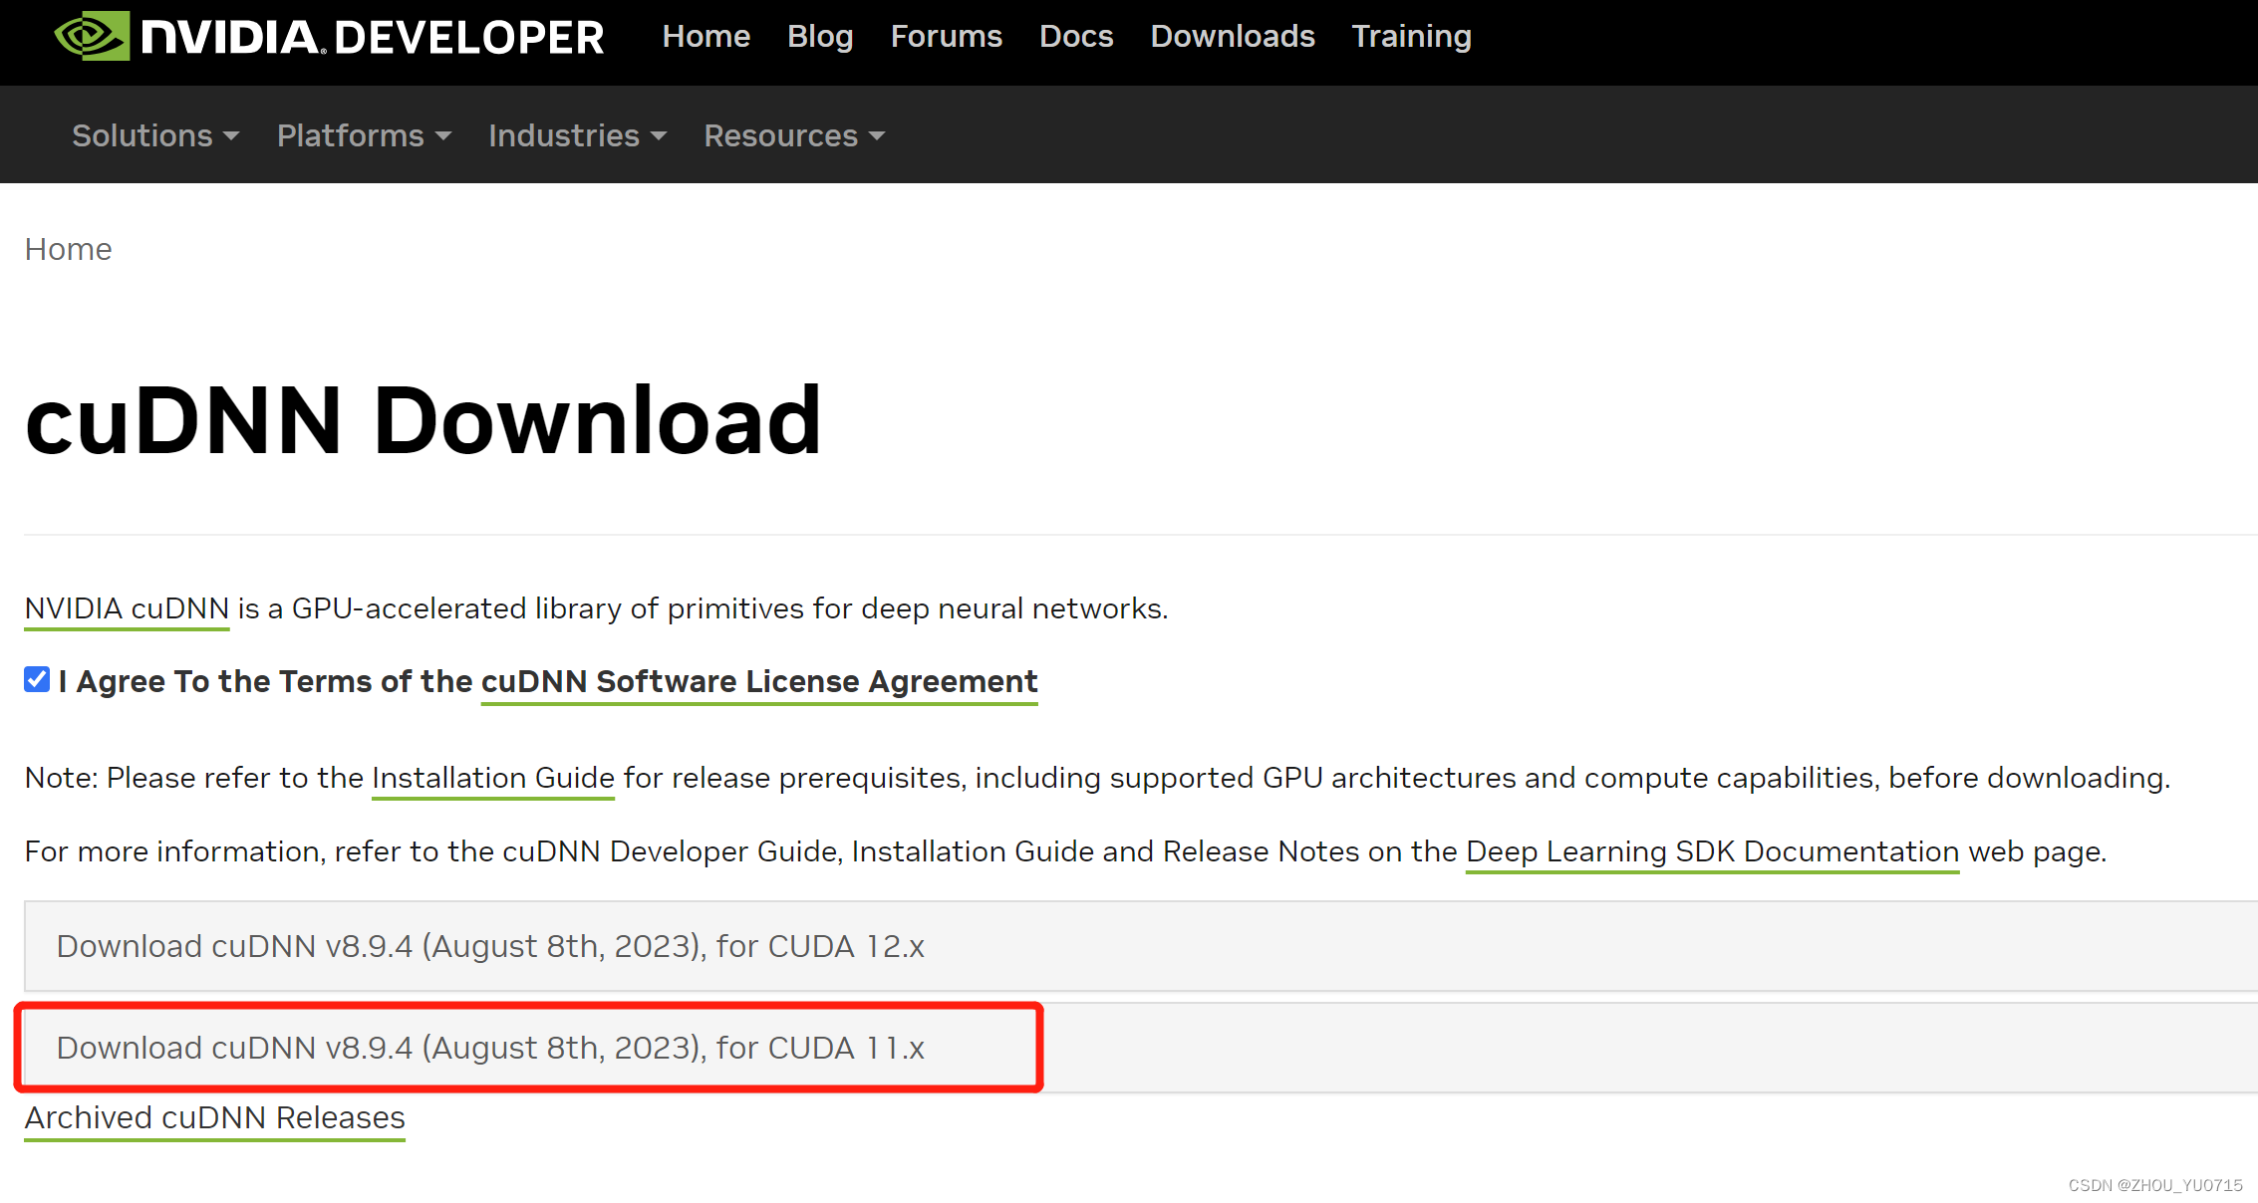Go to Home in top navigation
This screenshot has width=2258, height=1203.
coord(706,37)
